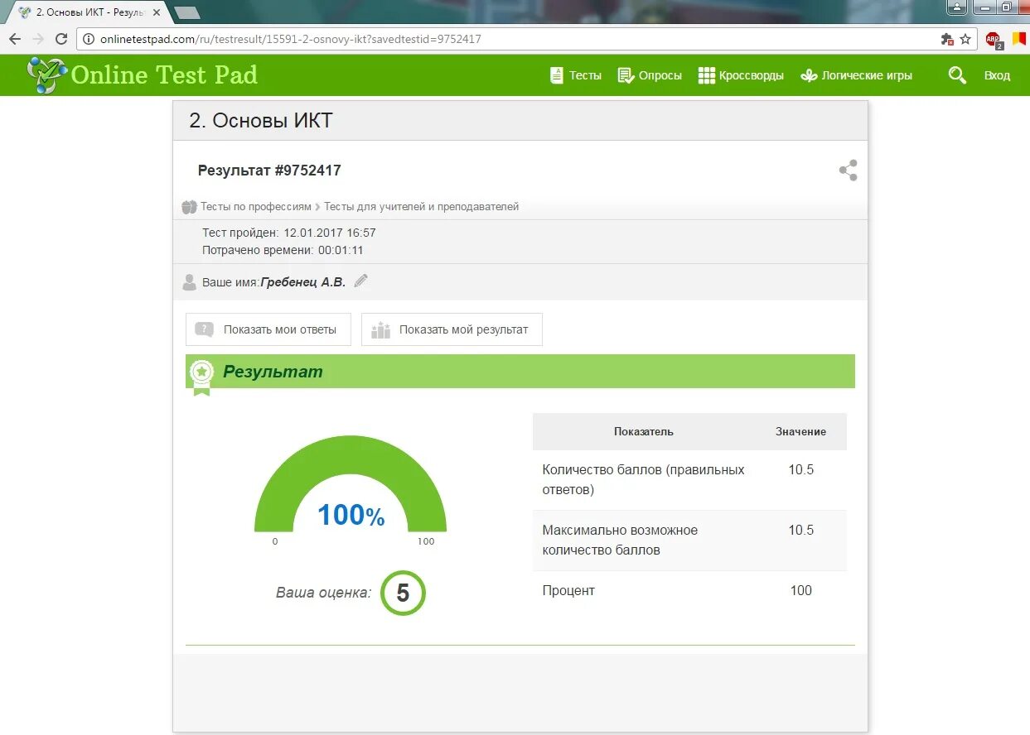The image size is (1030, 735).
Task: Click the pencil icon to edit name
Action: coord(360,281)
